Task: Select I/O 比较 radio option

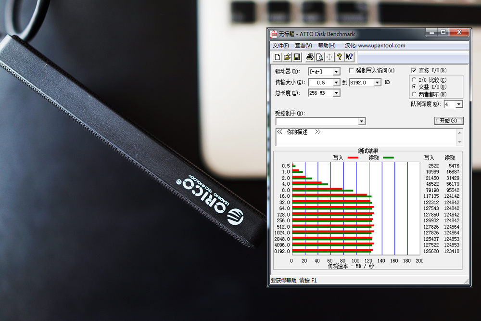Action: (x=414, y=80)
